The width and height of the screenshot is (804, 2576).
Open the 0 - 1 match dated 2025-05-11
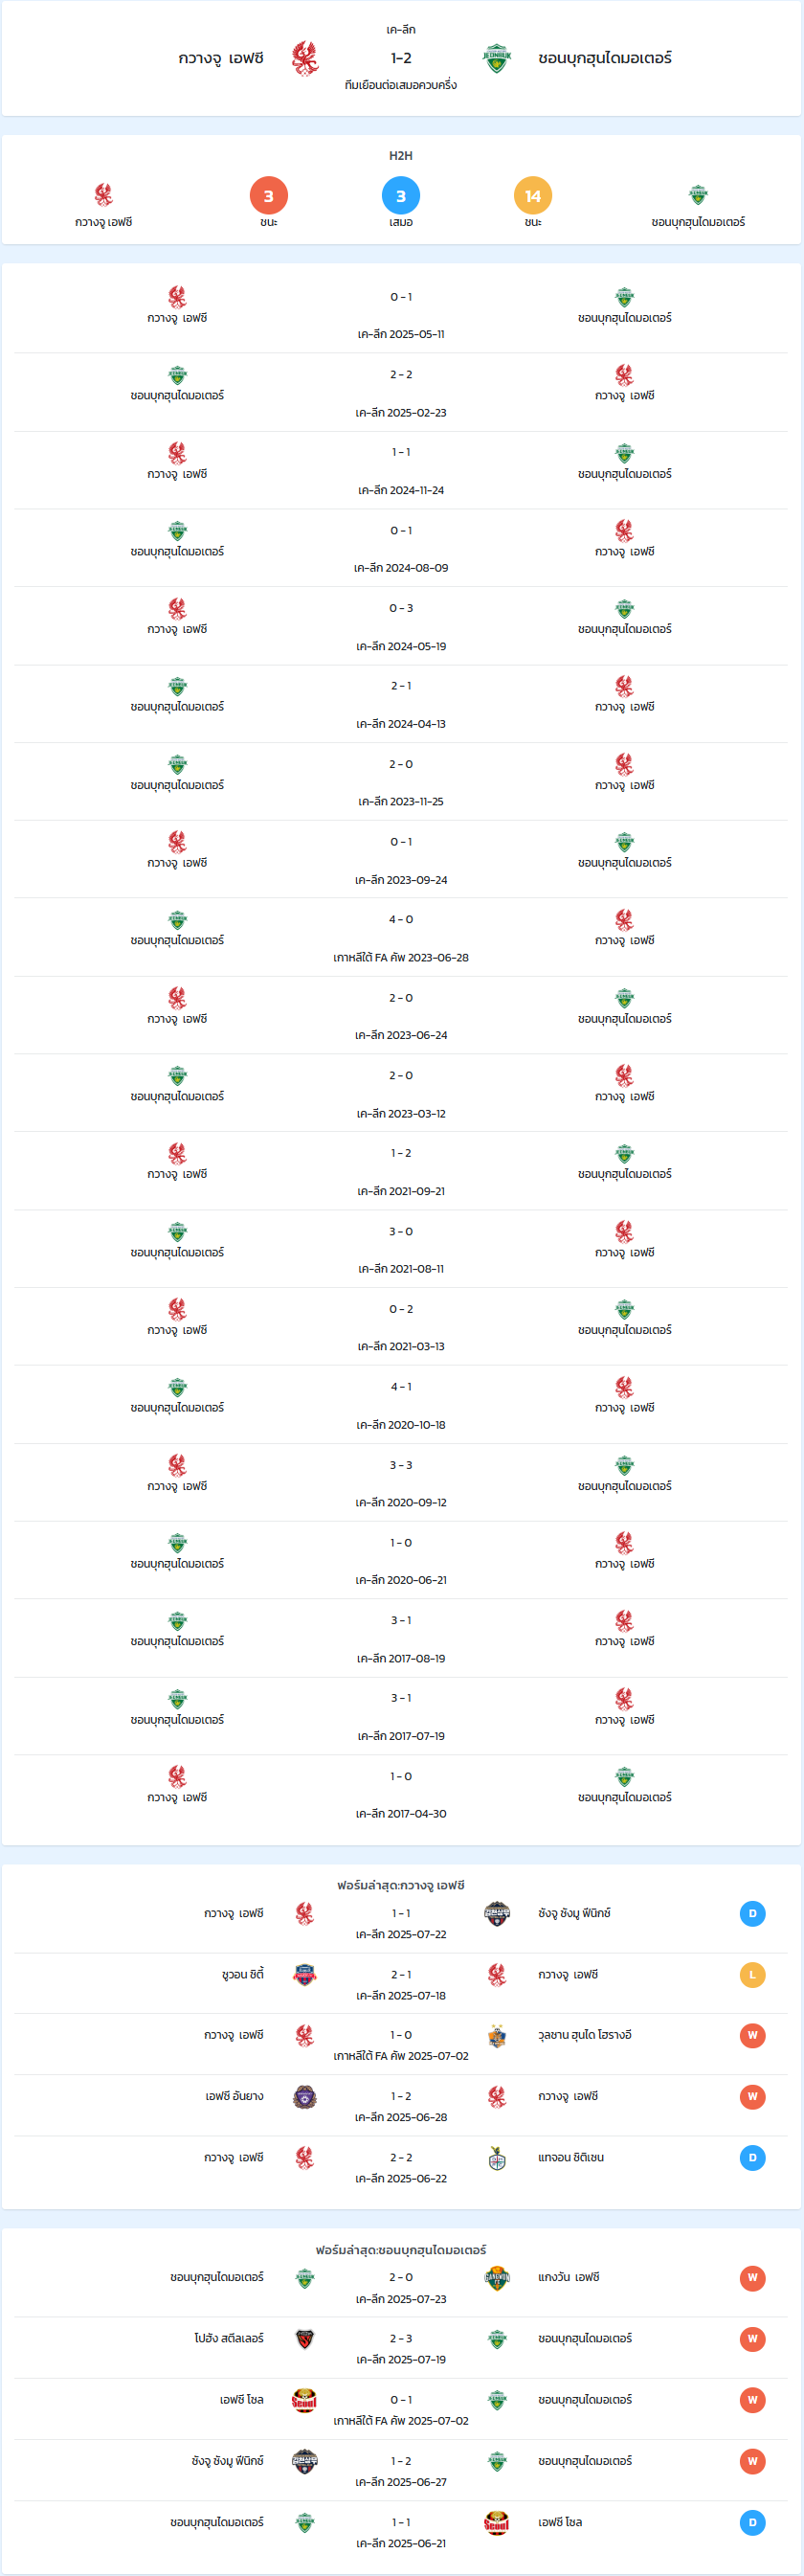pyautogui.click(x=401, y=314)
